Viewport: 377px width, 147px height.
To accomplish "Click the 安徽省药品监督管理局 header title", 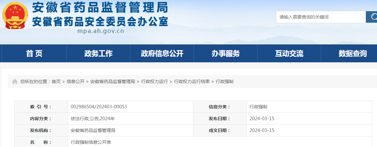I will (x=100, y=7).
